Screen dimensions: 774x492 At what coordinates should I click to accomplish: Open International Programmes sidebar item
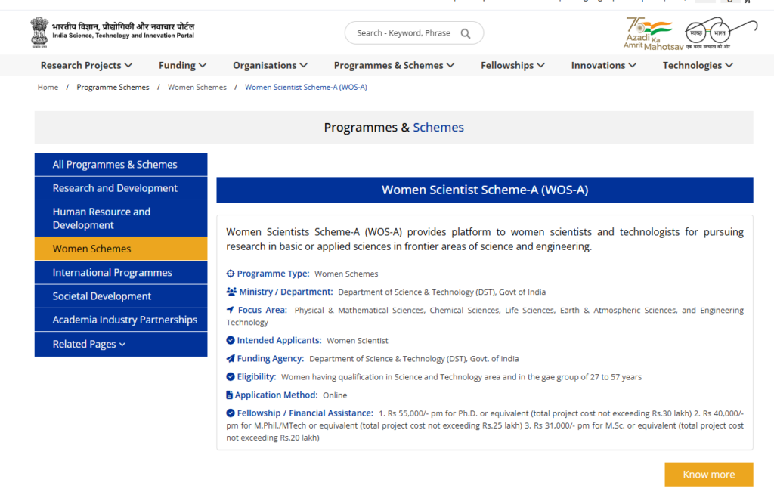112,272
